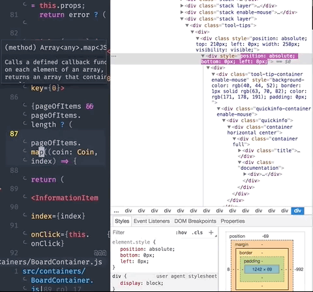Collapse the 'documentation' div node
The height and width of the screenshot is (292, 313).
click(239, 162)
